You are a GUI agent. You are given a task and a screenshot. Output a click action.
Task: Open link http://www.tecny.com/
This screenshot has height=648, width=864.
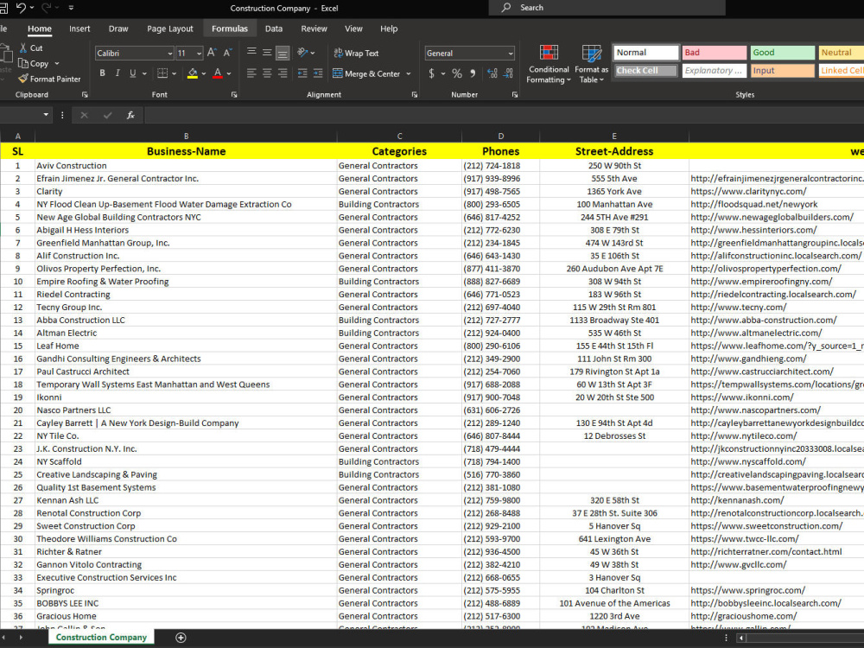[x=739, y=307]
